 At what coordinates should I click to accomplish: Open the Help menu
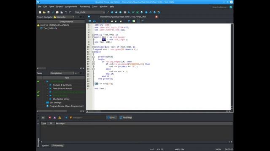pos(112,7)
